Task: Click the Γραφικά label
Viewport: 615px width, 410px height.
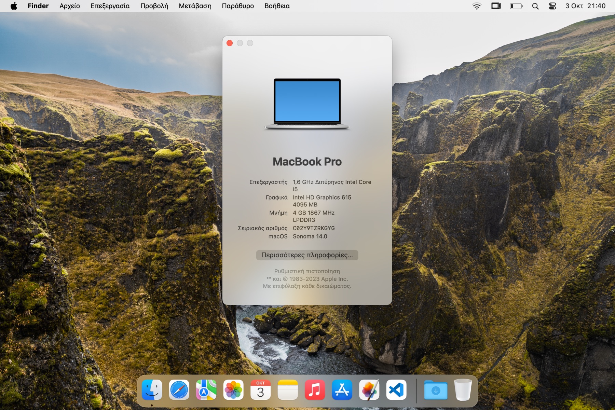Action: tap(277, 197)
